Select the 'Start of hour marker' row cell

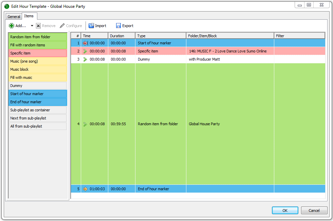point(161,43)
